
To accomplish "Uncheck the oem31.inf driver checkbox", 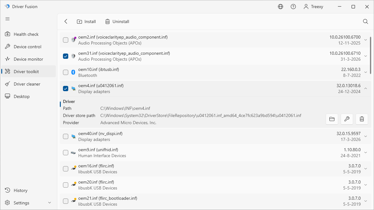I will point(65,56).
